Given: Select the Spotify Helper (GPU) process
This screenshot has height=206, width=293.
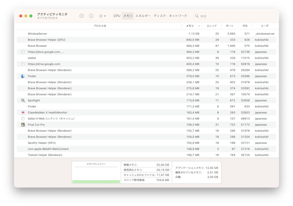Looking at the screenshot, I should pyautogui.click(x=146, y=143).
